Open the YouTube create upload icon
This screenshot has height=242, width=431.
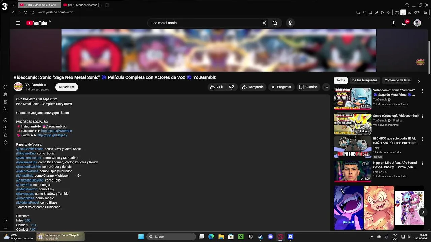point(393,23)
